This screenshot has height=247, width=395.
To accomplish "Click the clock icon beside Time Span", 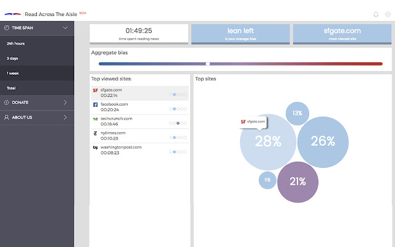I will tap(7, 28).
